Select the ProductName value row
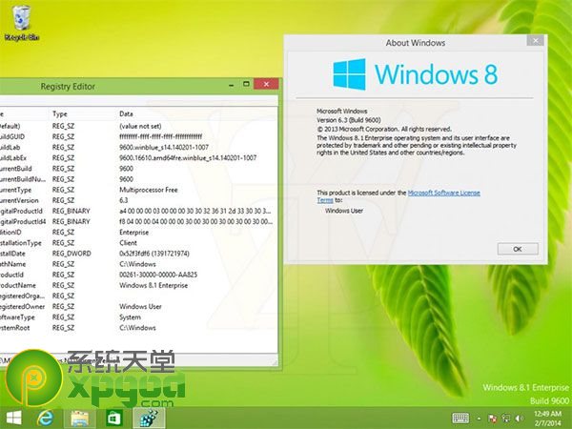The width and height of the screenshot is (572, 429). tap(138, 285)
